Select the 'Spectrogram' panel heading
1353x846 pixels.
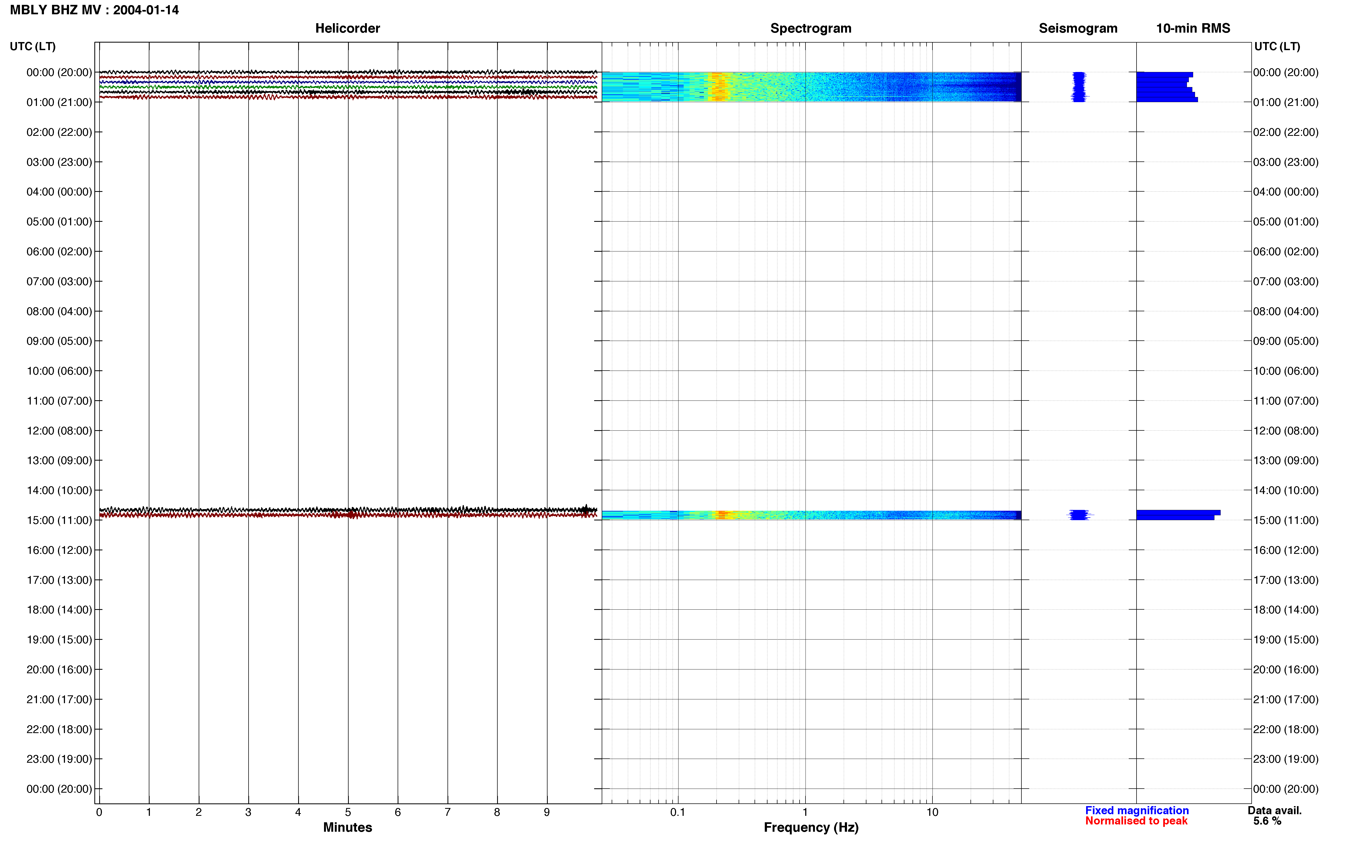click(x=811, y=29)
